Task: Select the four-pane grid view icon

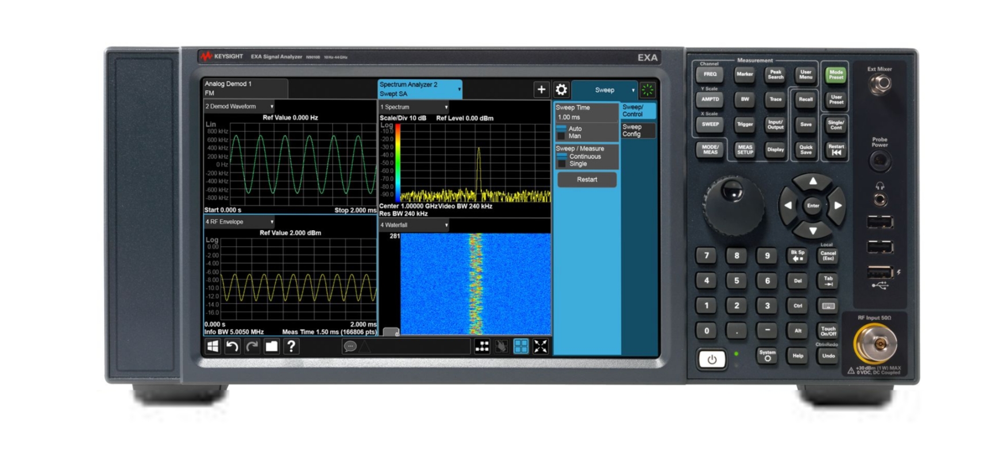Action: [521, 346]
